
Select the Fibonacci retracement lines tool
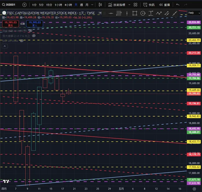(119, 13)
